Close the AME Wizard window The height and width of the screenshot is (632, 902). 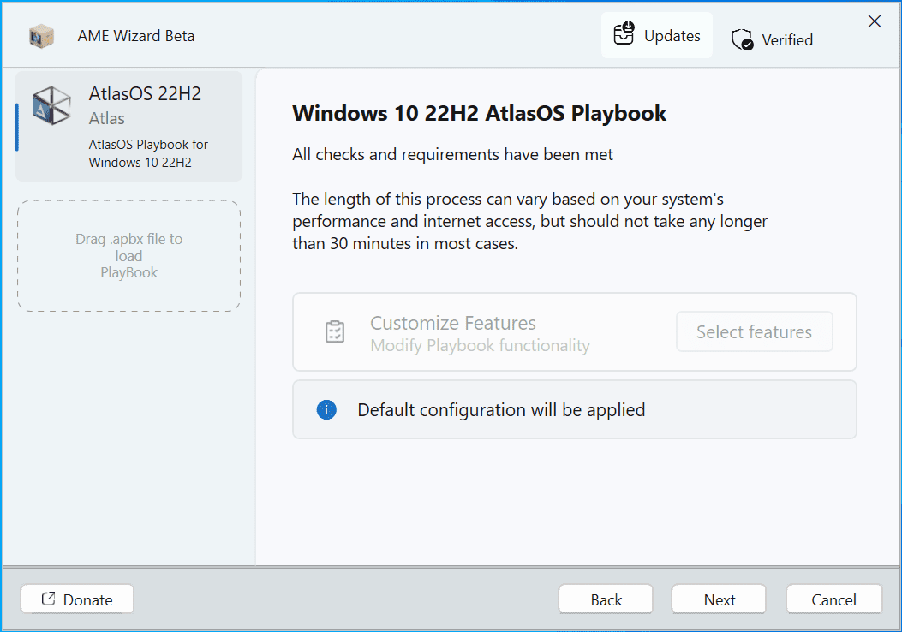tap(875, 22)
